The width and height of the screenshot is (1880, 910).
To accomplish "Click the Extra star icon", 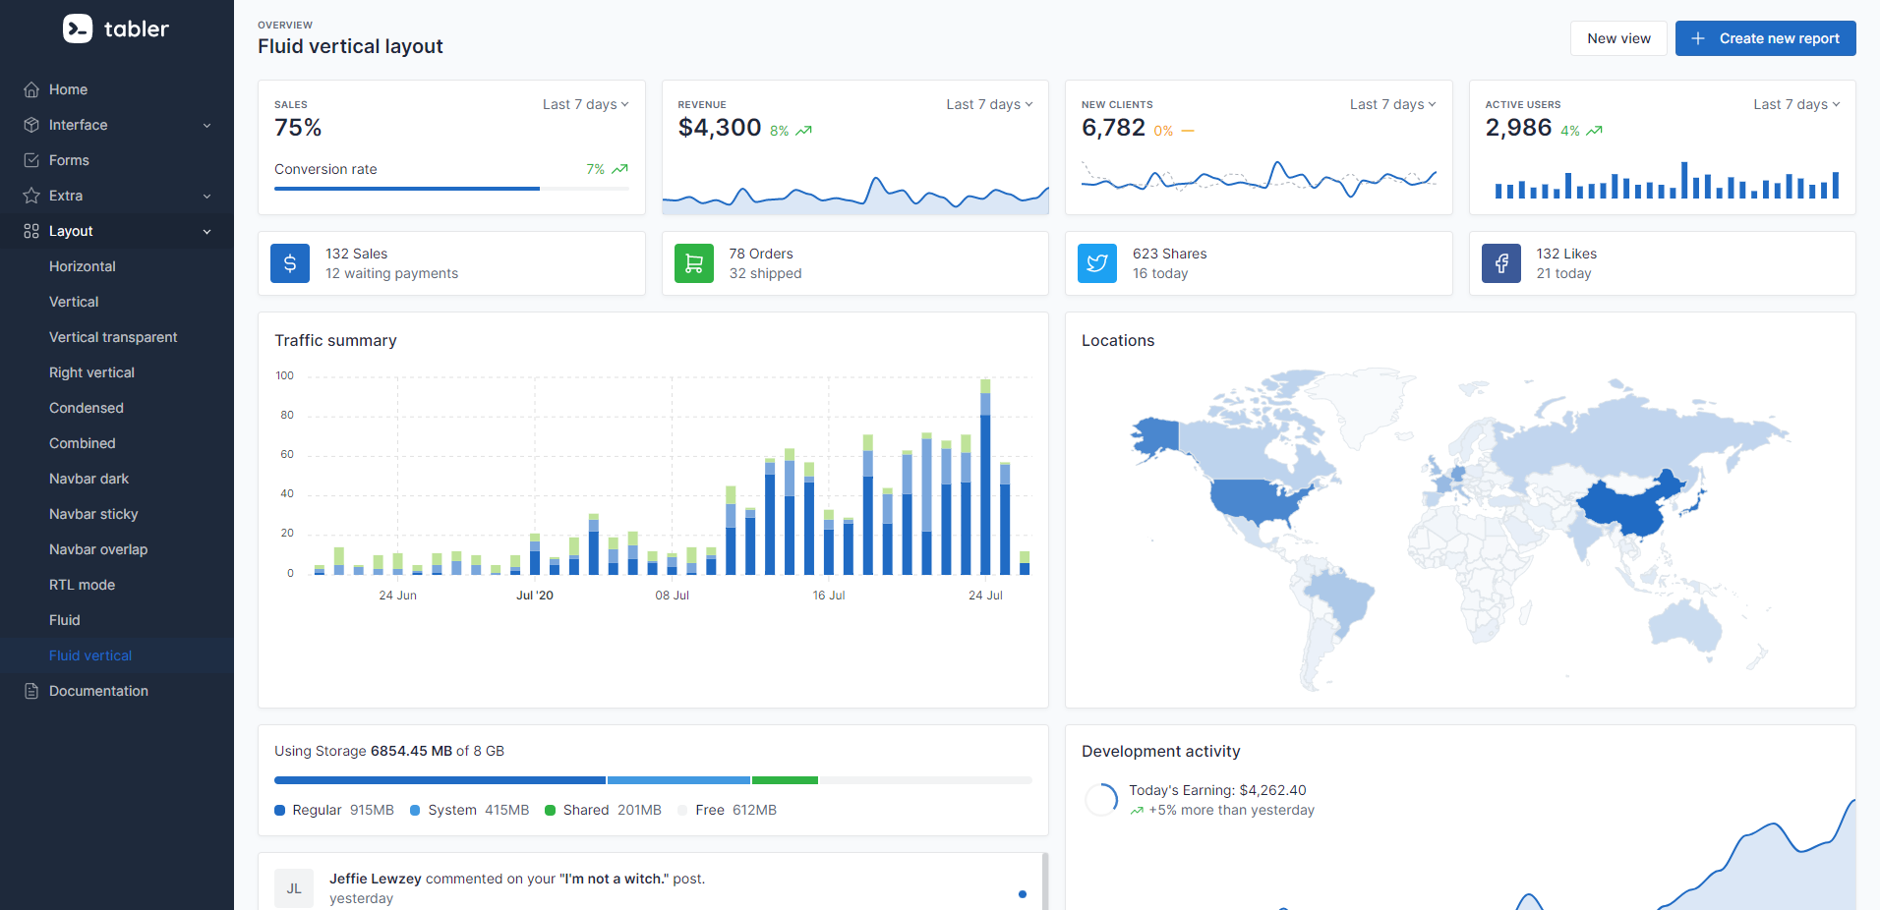I will point(31,196).
